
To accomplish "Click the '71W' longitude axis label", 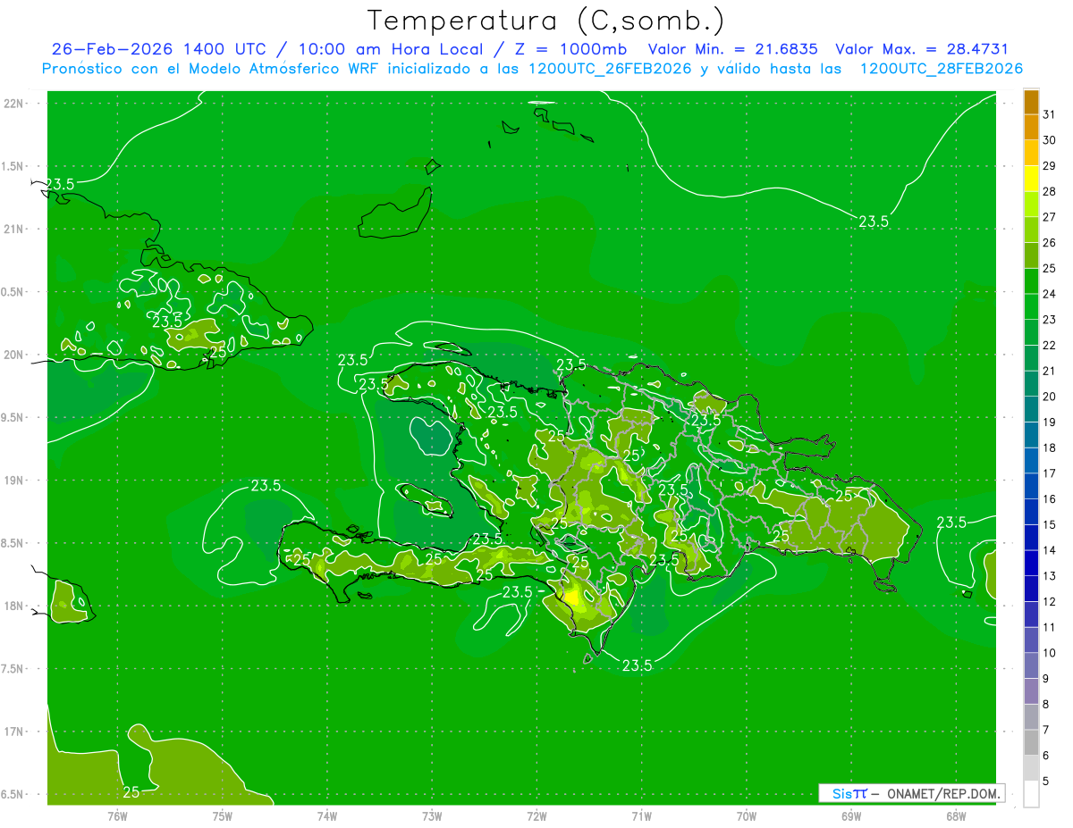I will (x=641, y=815).
